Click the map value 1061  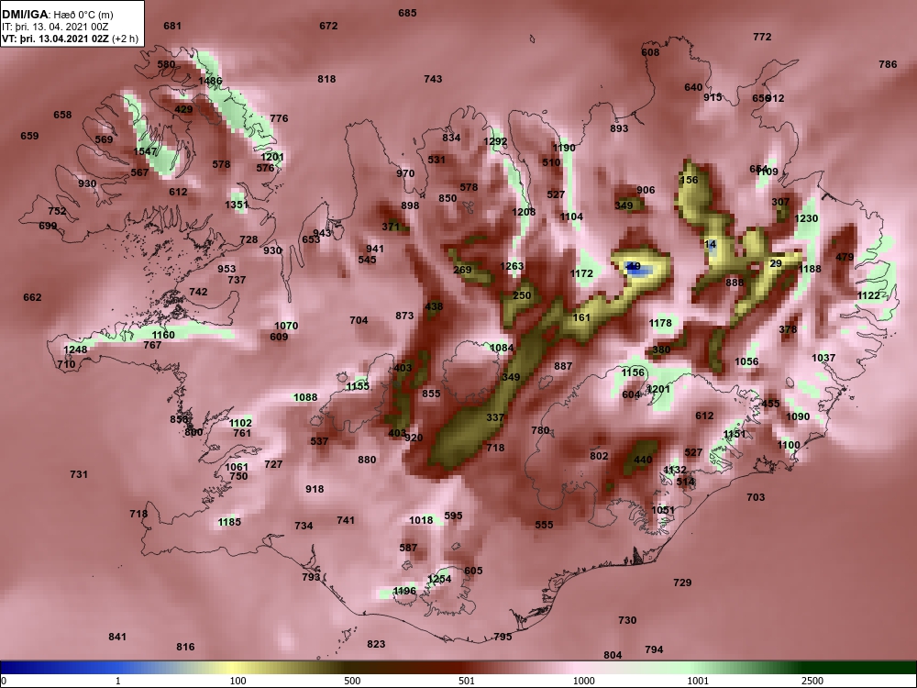tap(237, 467)
